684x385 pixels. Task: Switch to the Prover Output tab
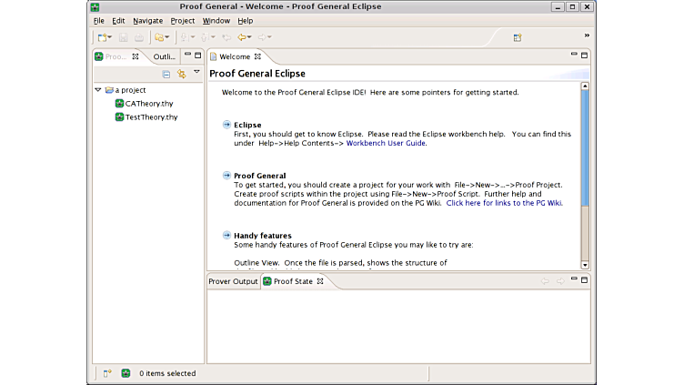pyautogui.click(x=233, y=281)
